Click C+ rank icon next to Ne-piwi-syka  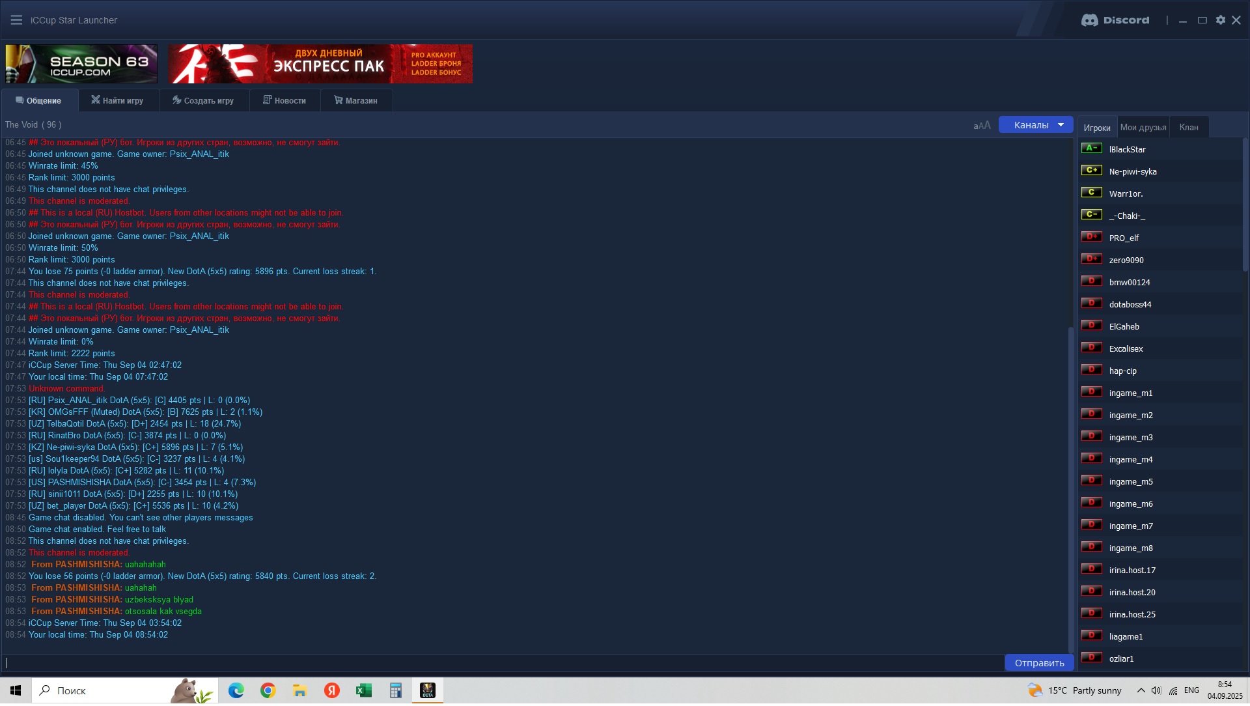tap(1092, 171)
